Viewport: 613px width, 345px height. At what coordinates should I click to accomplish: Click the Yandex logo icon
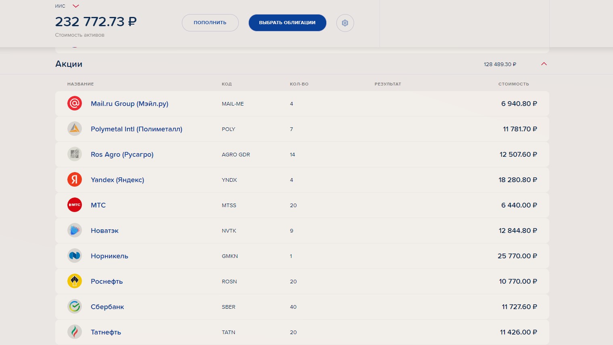(x=75, y=180)
